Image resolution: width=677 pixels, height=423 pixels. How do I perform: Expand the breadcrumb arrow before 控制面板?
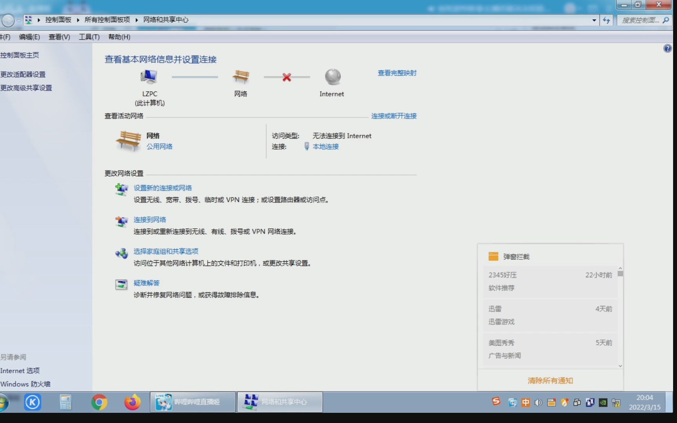click(x=39, y=20)
